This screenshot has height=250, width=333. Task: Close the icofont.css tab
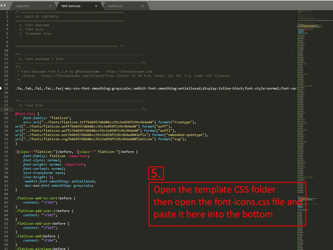(x=142, y=6)
